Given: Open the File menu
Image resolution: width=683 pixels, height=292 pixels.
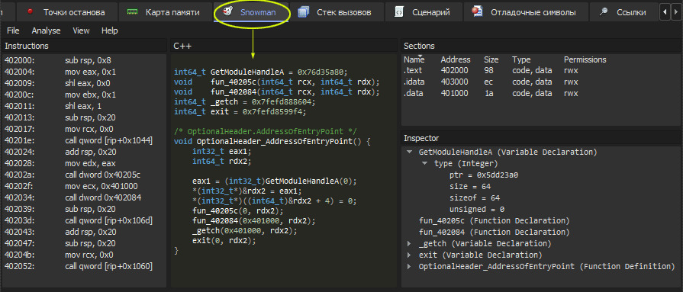Looking at the screenshot, I should tap(13, 30).
